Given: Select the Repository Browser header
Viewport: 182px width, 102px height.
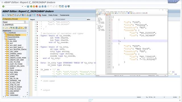Looking at the screenshot, I should tap(15, 19).
